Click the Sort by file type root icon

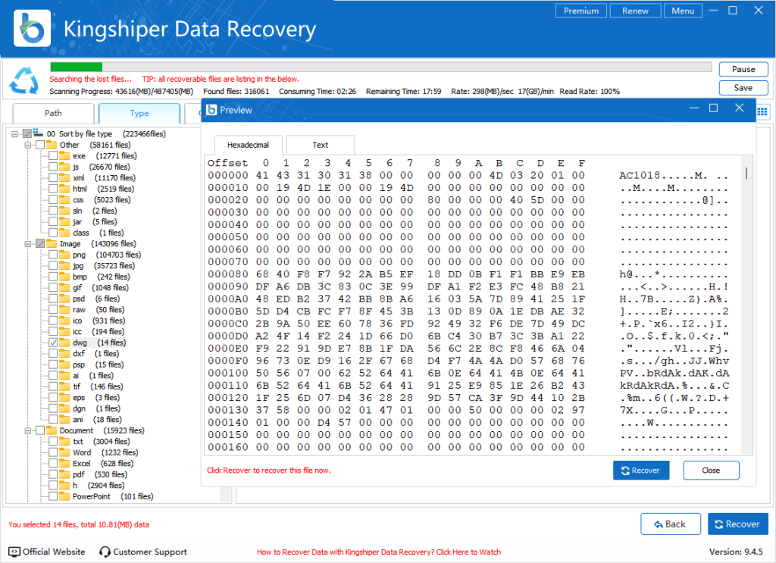click(38, 133)
